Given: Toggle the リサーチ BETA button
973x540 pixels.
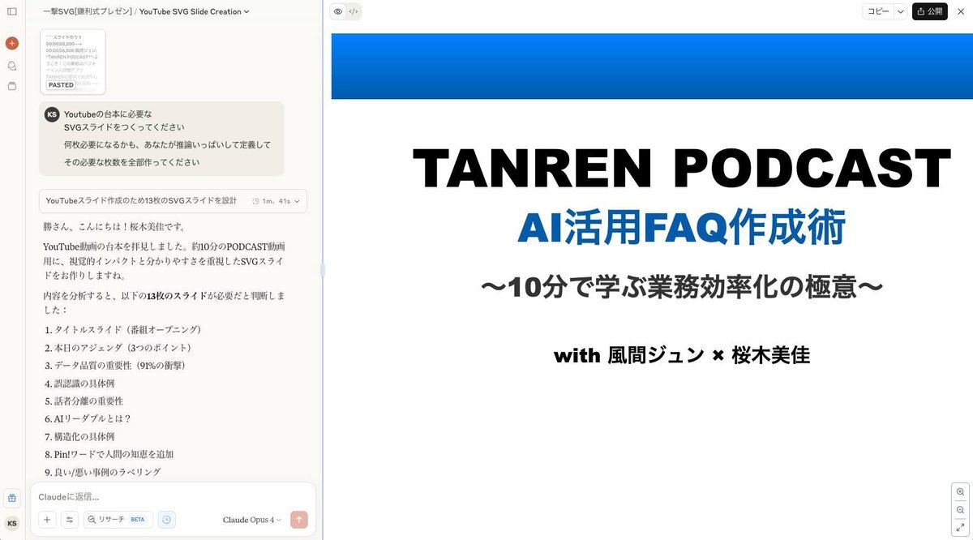Looking at the screenshot, I should (x=118, y=520).
